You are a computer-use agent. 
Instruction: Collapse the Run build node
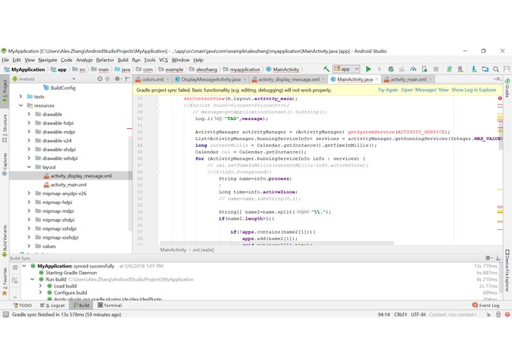pos(32,279)
